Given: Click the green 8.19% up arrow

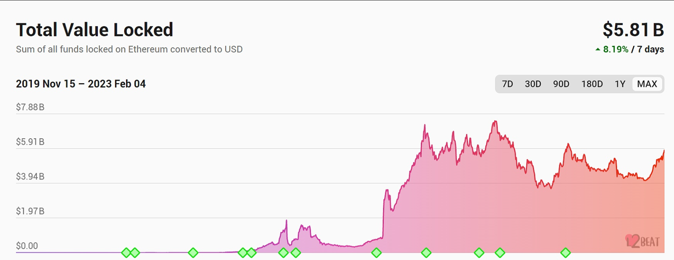Looking at the screenshot, I should coord(598,49).
